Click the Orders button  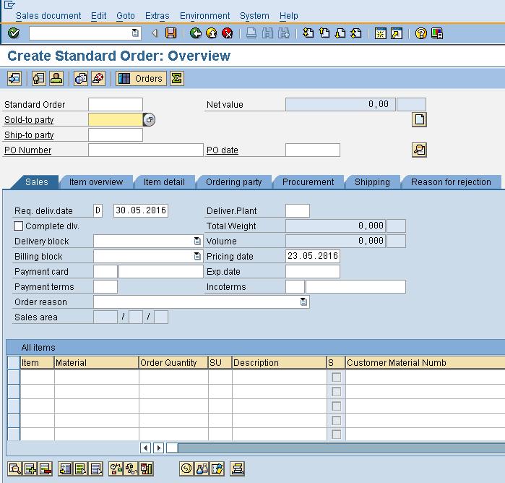[x=142, y=78]
